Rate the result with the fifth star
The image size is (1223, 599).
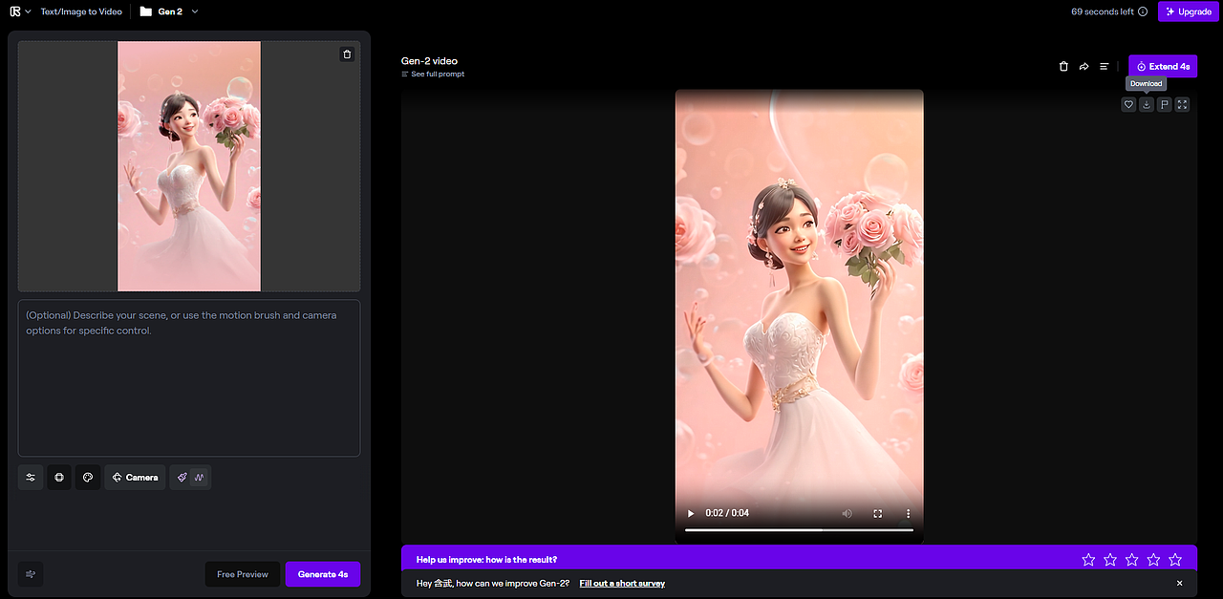[x=1175, y=559]
